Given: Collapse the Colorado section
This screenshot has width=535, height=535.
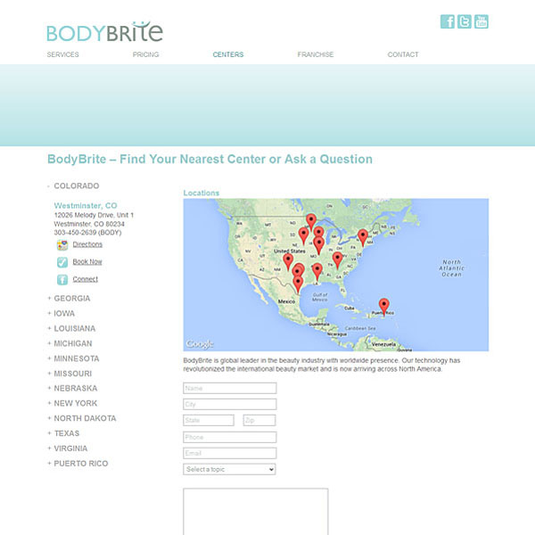Looking at the screenshot, I should click(x=73, y=186).
